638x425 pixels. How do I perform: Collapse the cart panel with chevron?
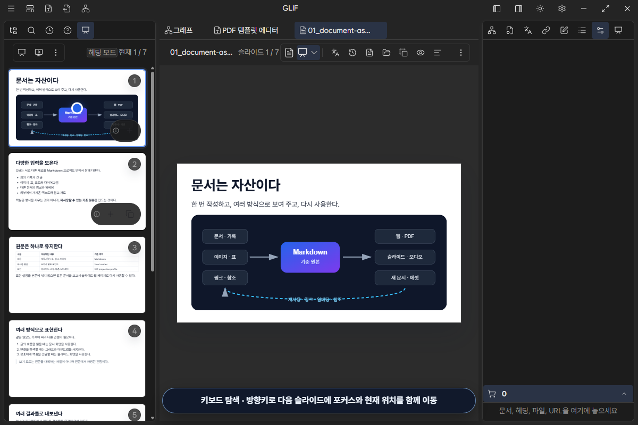624,394
